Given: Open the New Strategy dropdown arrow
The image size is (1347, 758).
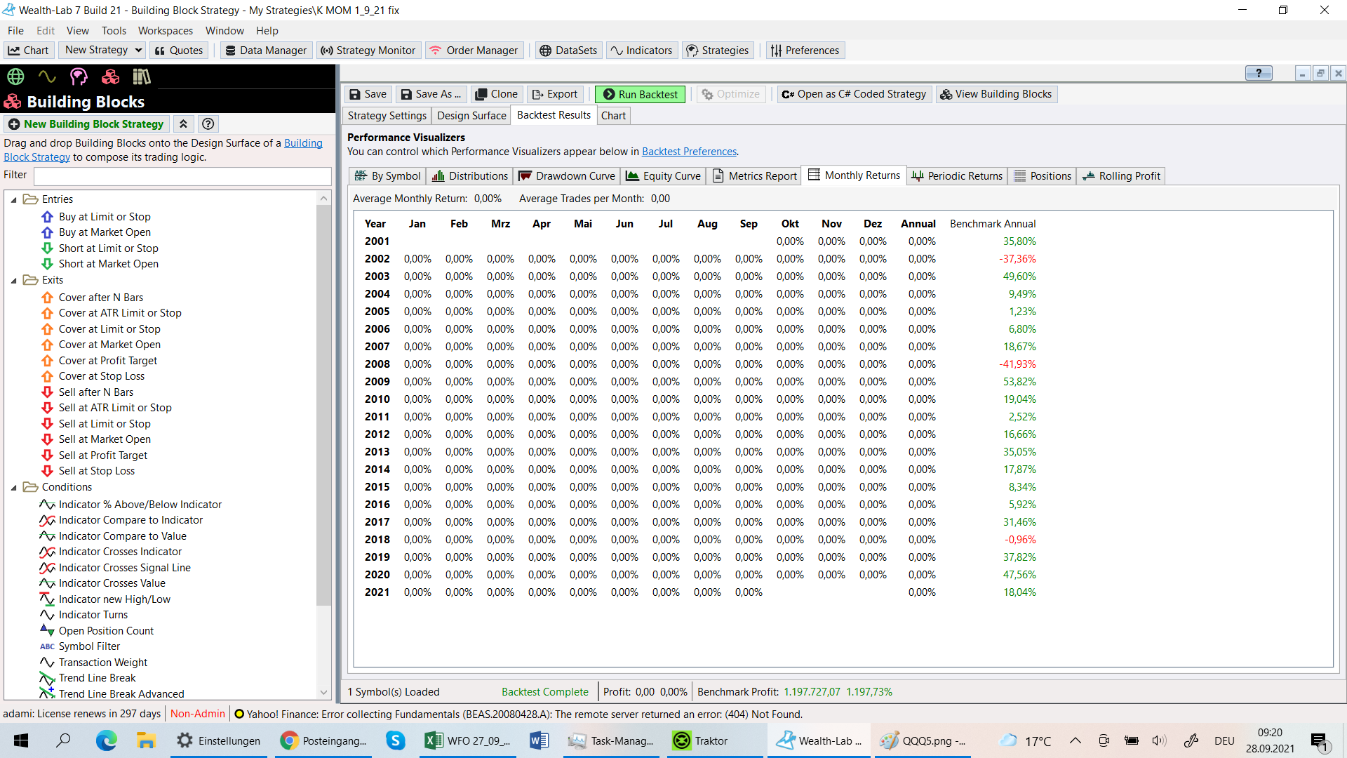Looking at the screenshot, I should tap(138, 51).
